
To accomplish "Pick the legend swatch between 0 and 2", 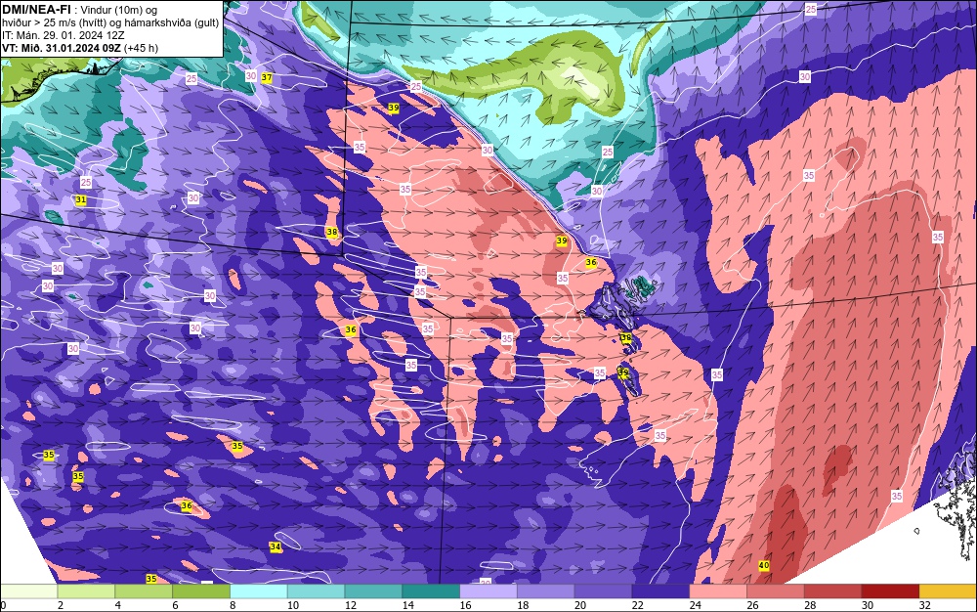I will (28, 591).
